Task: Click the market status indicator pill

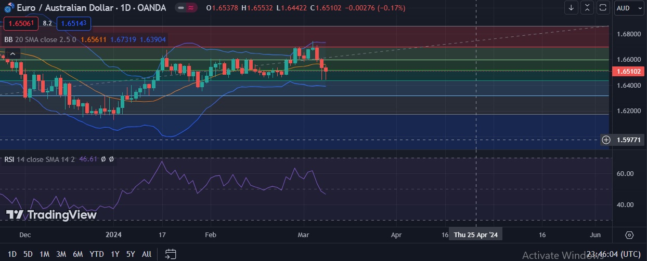Action: coord(186,8)
